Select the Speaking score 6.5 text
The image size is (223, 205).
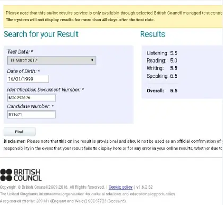click(174, 76)
